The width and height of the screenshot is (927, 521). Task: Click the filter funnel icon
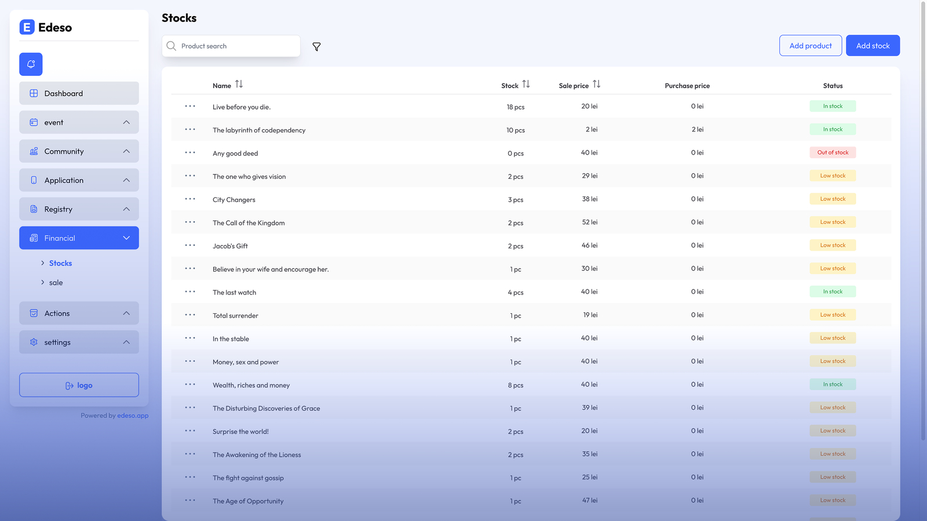click(316, 47)
